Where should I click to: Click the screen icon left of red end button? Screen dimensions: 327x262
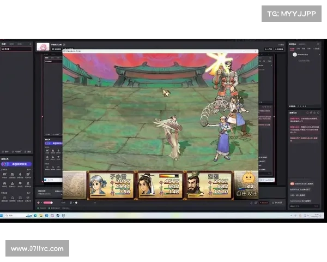(256, 203)
